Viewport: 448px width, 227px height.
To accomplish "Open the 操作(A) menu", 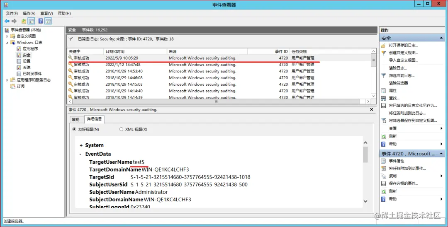I will [x=29, y=13].
